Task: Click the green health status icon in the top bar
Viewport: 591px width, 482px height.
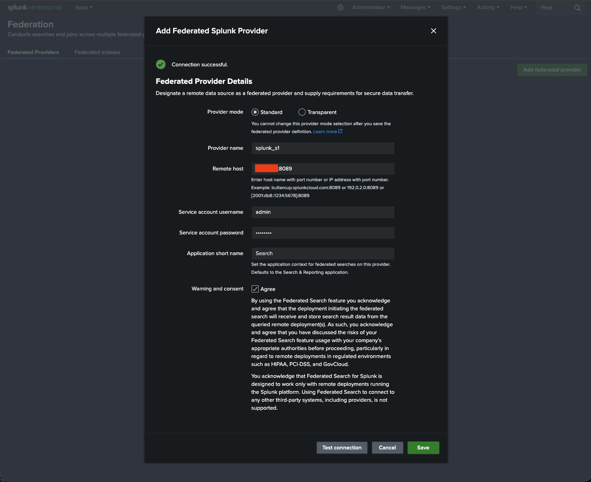Action: tap(340, 8)
